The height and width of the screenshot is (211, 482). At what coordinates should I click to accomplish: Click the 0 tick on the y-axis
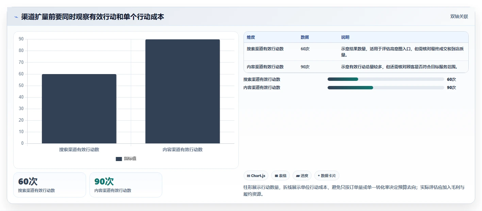[x=22, y=143]
